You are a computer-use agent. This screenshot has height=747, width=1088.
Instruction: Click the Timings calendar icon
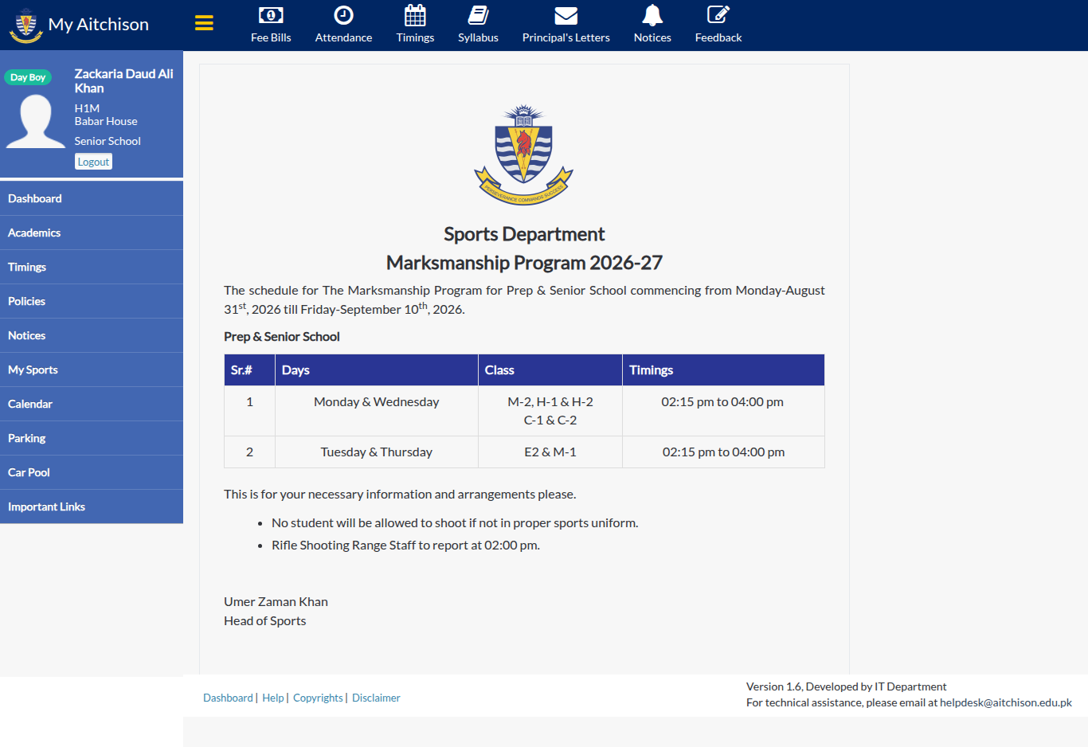[x=415, y=15]
